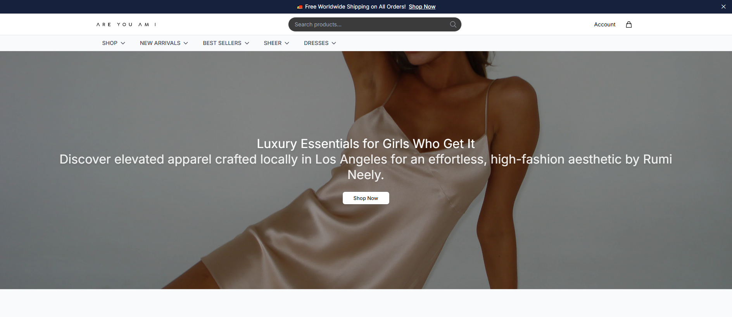Open the BEST SELLERS dropdown menu
The image size is (732, 317).
226,43
